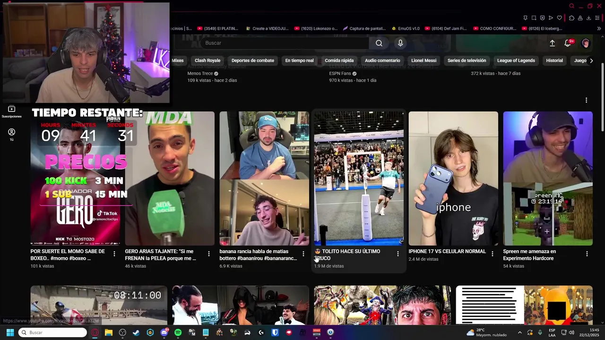Open Opera downloads icon
Image resolution: width=605 pixels, height=340 pixels.
[x=588, y=18]
